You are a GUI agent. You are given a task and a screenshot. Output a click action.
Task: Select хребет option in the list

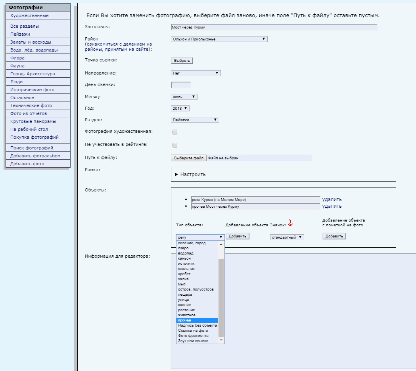pyautogui.click(x=197, y=273)
